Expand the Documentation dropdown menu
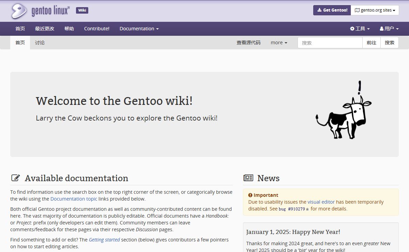409x252 pixels. pos(139,29)
